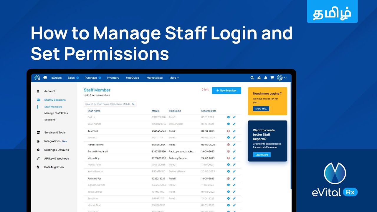Toggle the active status check for Test Subject
The image size is (377, 212).
pyautogui.click(x=229, y=192)
